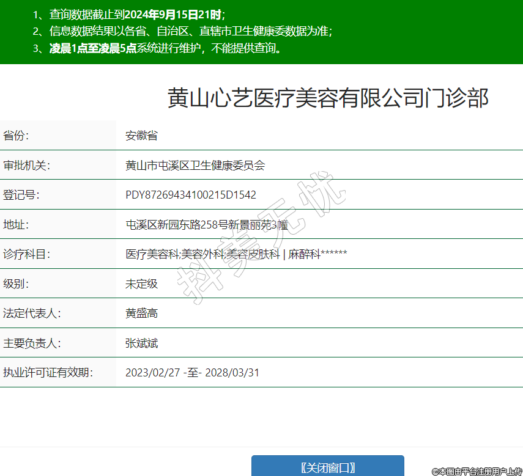Click the address 屯溪区新园东路258号新景丽苑3幢
Viewport: 523px width, 476px height.
(207, 225)
